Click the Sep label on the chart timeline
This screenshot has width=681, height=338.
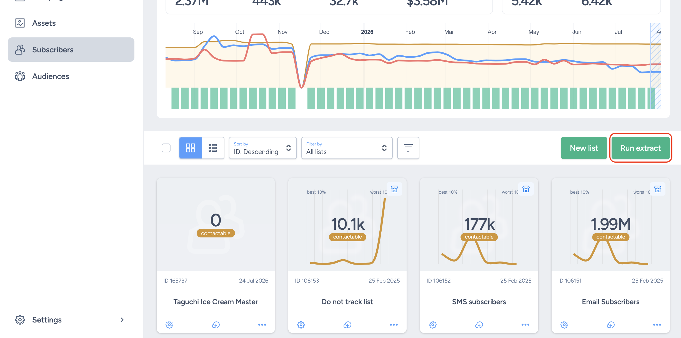[x=198, y=32]
